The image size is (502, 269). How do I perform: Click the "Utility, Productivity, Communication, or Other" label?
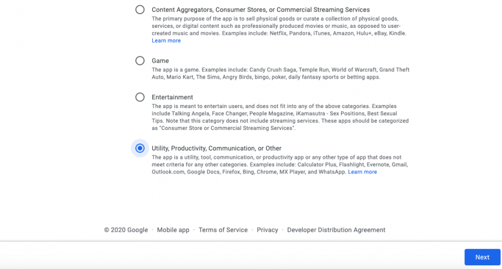pyautogui.click(x=216, y=148)
